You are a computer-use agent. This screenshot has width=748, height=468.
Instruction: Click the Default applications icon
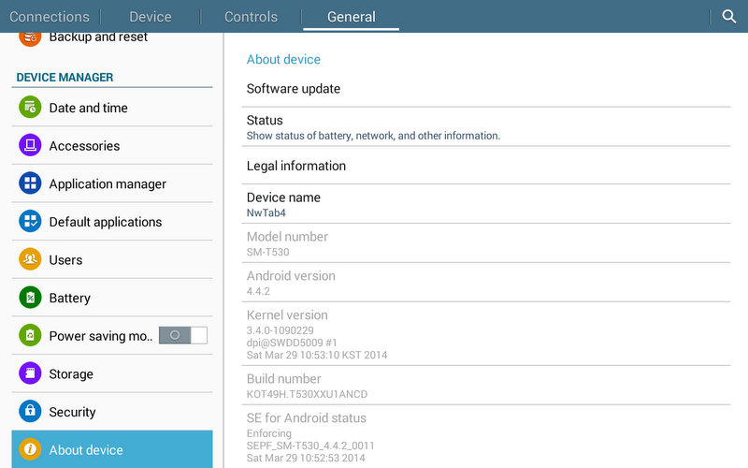[x=30, y=222]
